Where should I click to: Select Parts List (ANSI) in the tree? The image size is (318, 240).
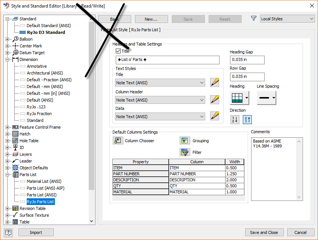41,194
